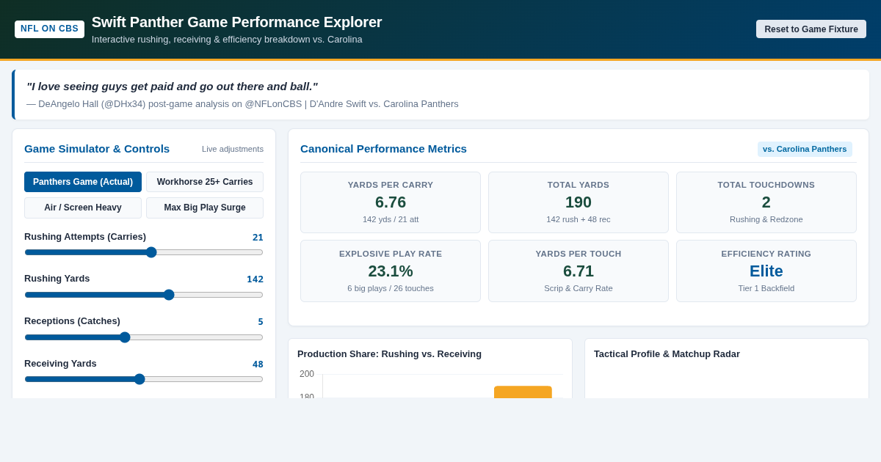Click the NFL ON CBS logo badge
Image resolution: width=881 pixels, height=462 pixels.
pos(49,29)
